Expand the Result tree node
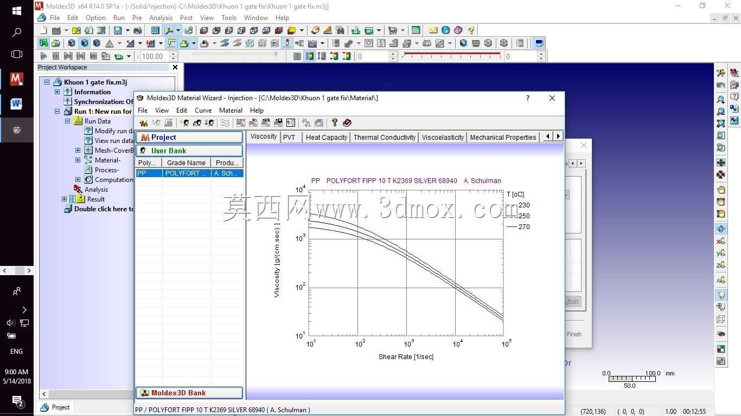Screen dimensions: 741x416 65,199
